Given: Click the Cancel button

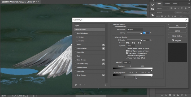Looking at the screenshot, I should tap(177, 31).
